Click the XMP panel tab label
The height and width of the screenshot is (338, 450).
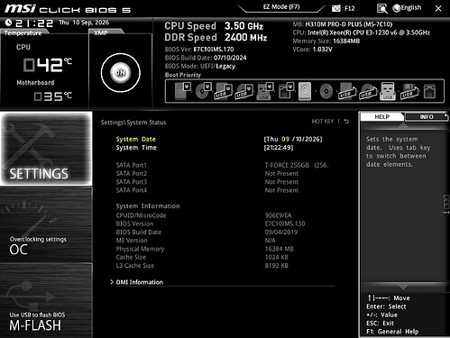(x=101, y=32)
